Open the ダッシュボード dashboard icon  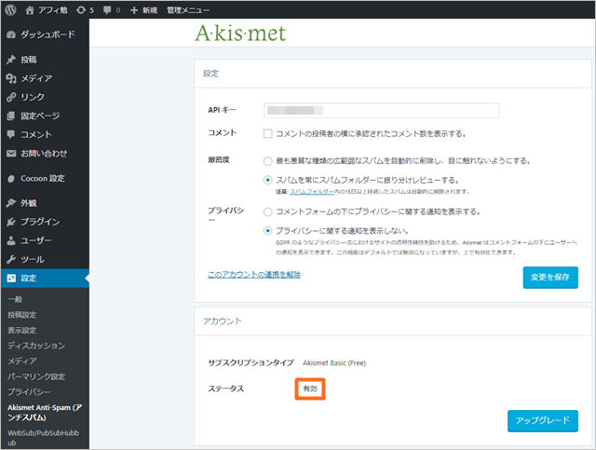click(x=11, y=34)
